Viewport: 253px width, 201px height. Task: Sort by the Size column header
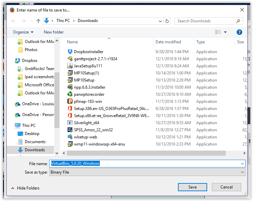point(240,42)
